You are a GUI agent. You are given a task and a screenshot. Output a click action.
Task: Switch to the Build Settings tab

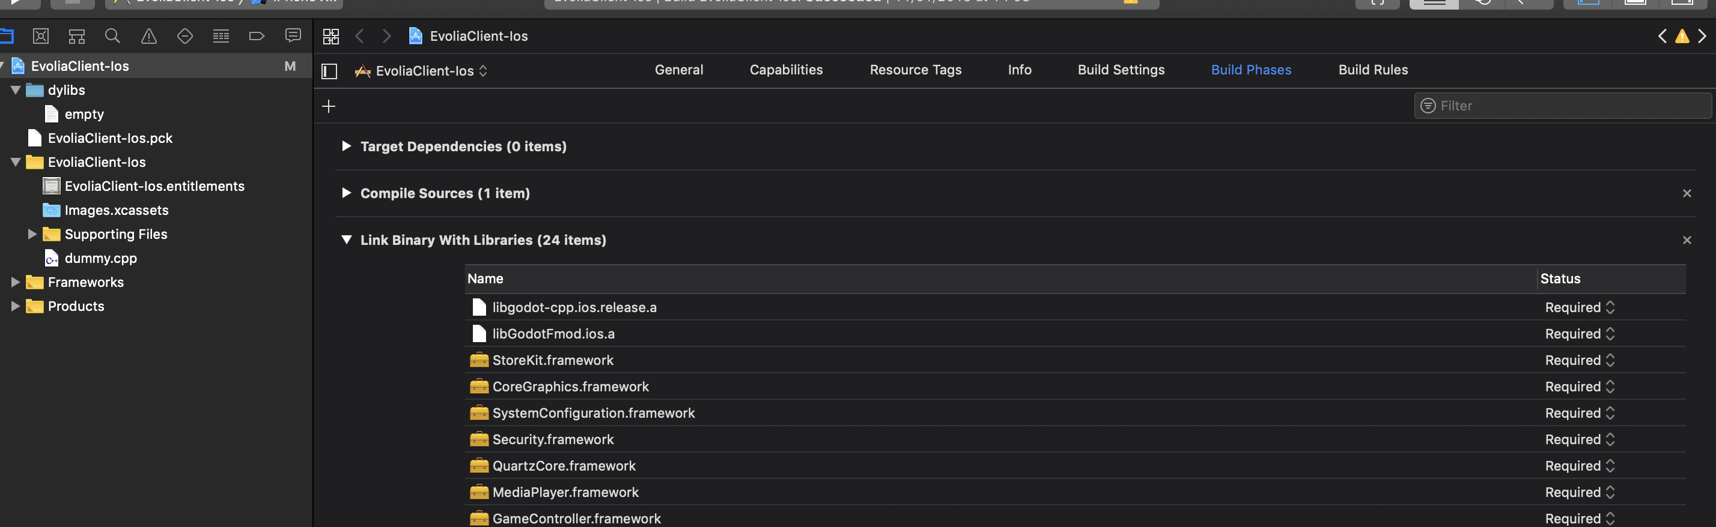point(1121,70)
